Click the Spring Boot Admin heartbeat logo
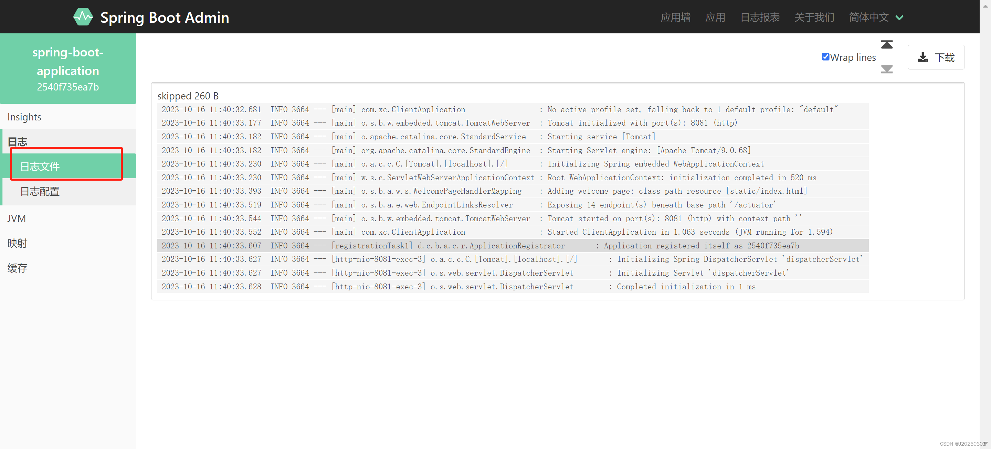Viewport: 991px width, 449px height. (x=83, y=17)
